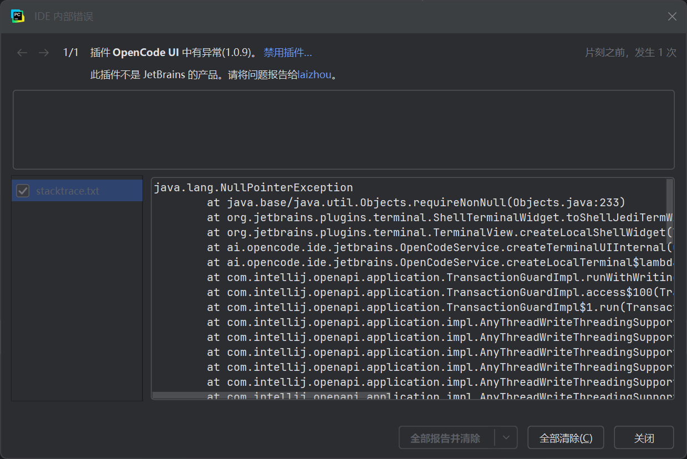Viewport: 687px width, 459px height.
Task: Click the 全部报告并清除 button
Action: click(x=445, y=438)
